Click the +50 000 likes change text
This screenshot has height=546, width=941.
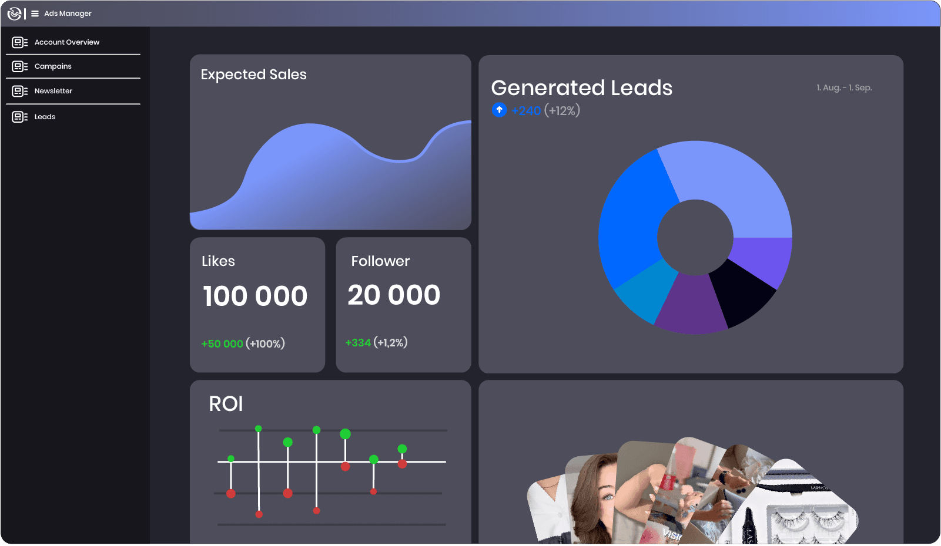click(x=222, y=344)
